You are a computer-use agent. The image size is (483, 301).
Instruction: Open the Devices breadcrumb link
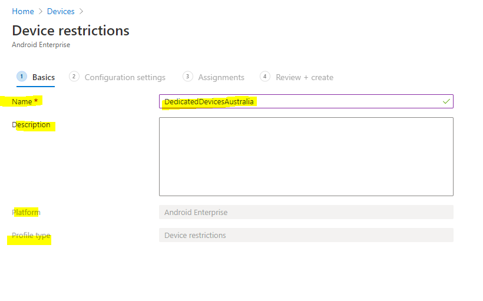pos(61,12)
